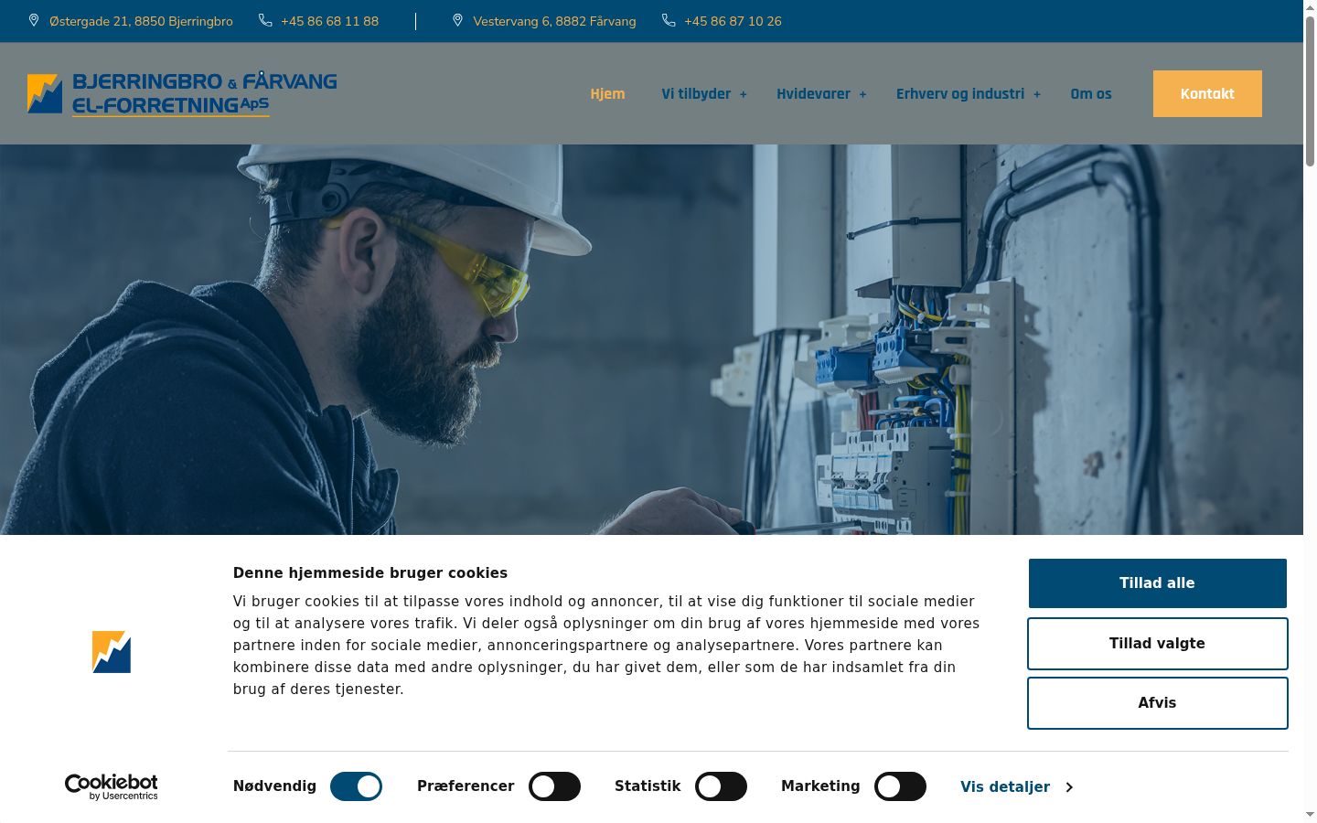Expand the plus next to Hvidevarer
Image resolution: width=1317 pixels, height=823 pixels.
coord(862,94)
